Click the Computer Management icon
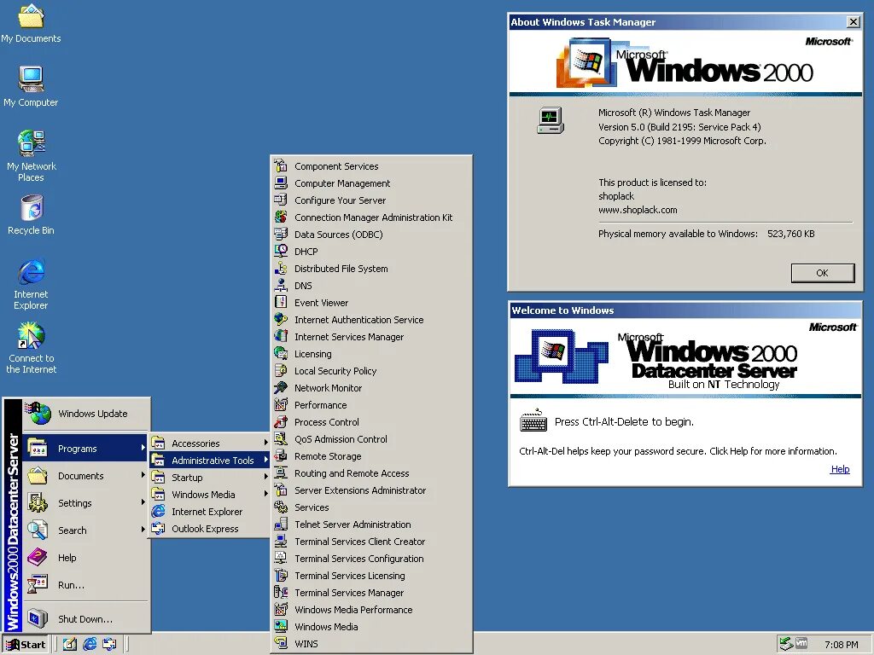This screenshot has height=655, width=874. (281, 183)
